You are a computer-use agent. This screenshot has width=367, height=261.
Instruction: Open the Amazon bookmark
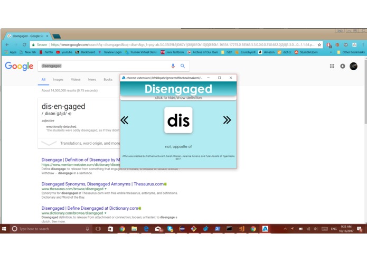coord(266,52)
